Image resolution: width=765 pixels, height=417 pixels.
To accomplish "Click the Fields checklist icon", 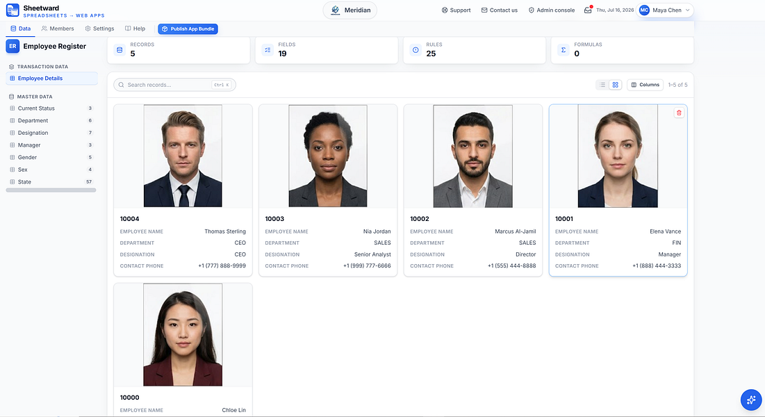I will click(268, 50).
